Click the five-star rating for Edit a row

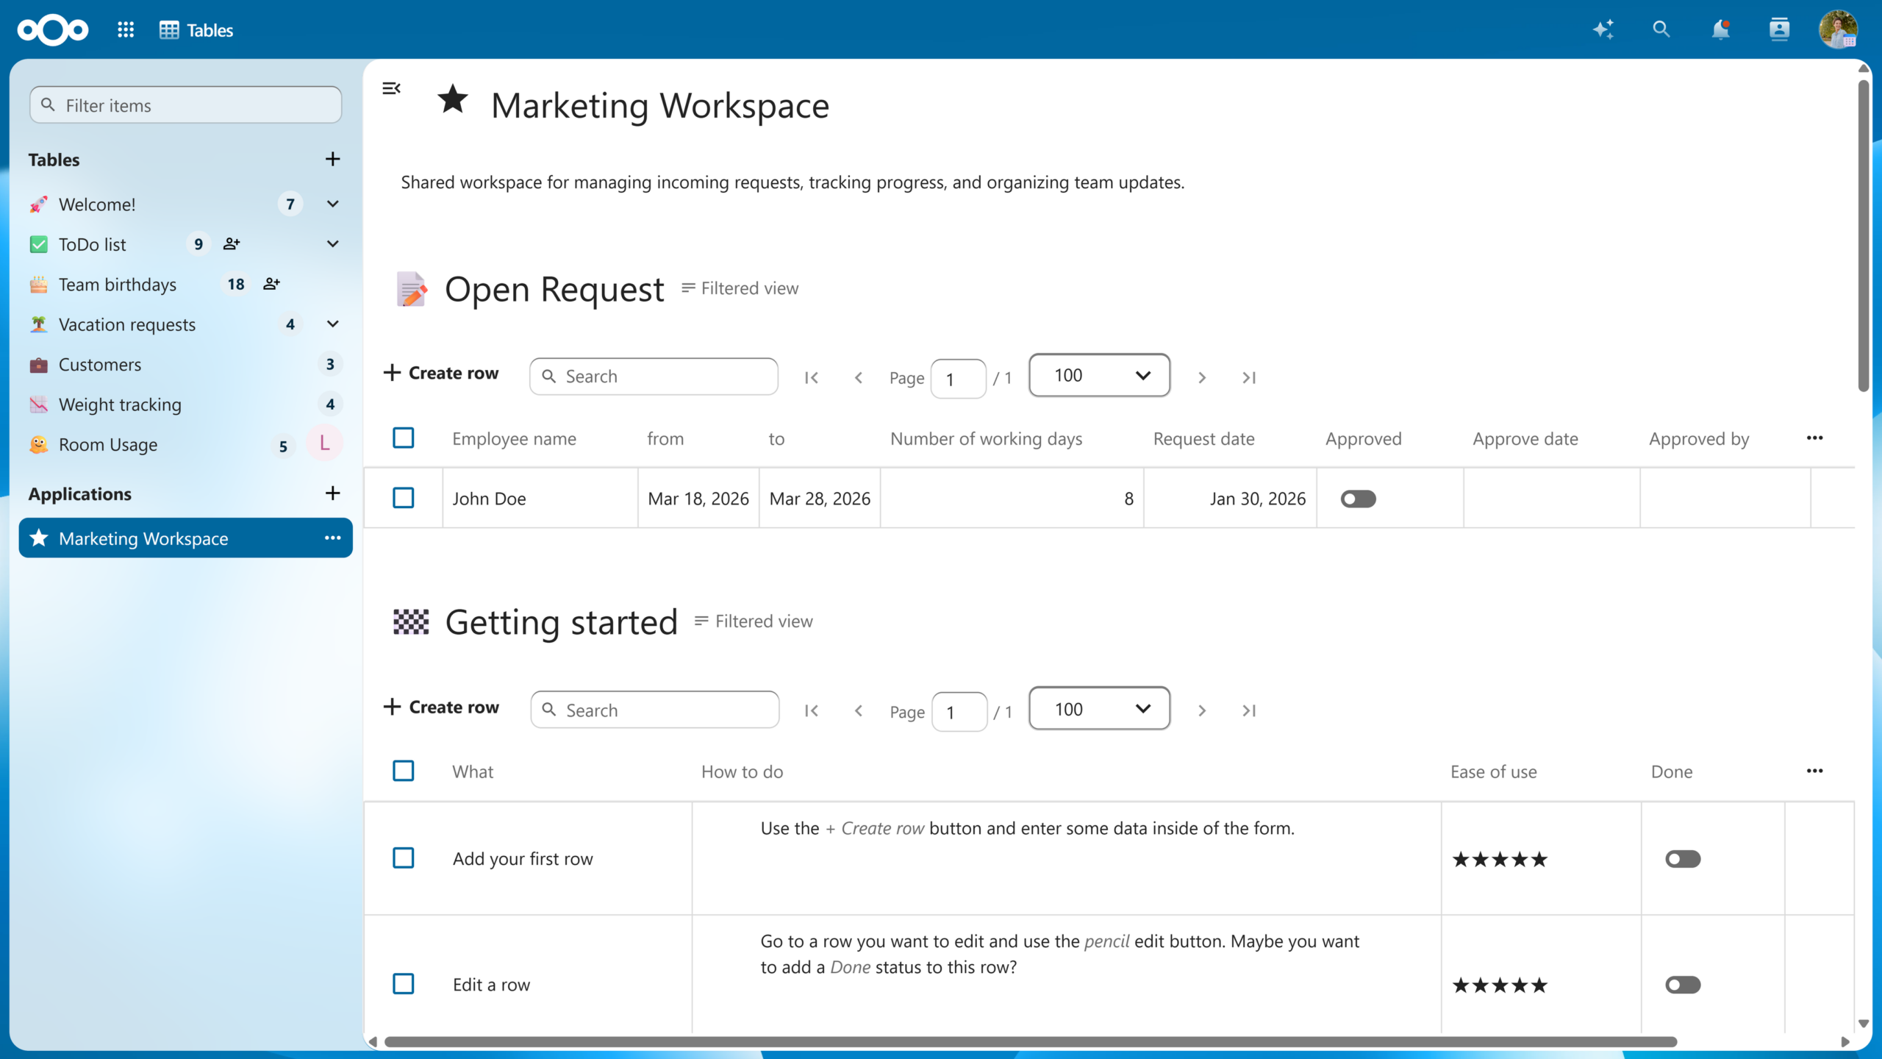click(x=1500, y=984)
